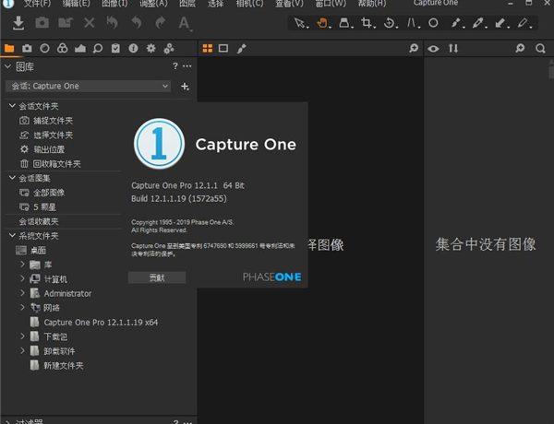Collapse the 图库 library panel
The image size is (554, 424).
click(7, 66)
